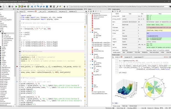Click Import data icon in Variable explorer
The height and width of the screenshot is (109, 171).
point(113,11)
